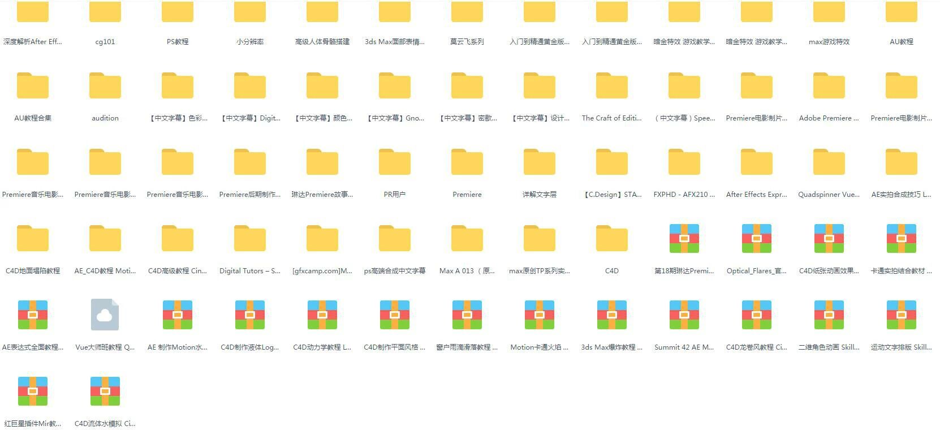
Task: Select the label reading exactly Premiere
Action: pos(467,194)
